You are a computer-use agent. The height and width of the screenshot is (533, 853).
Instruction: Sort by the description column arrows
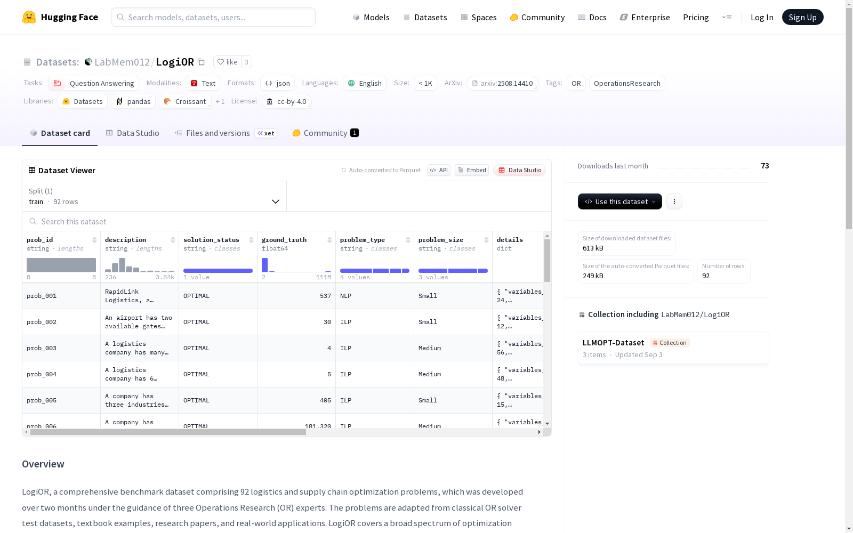173,240
